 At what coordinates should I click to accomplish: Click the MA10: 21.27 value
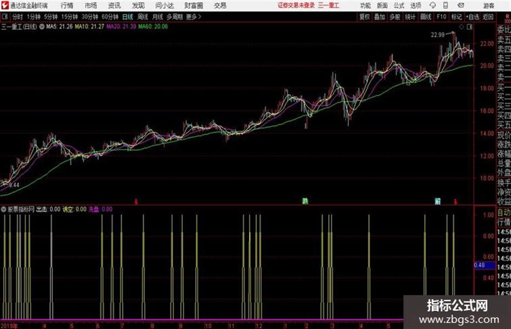point(89,26)
